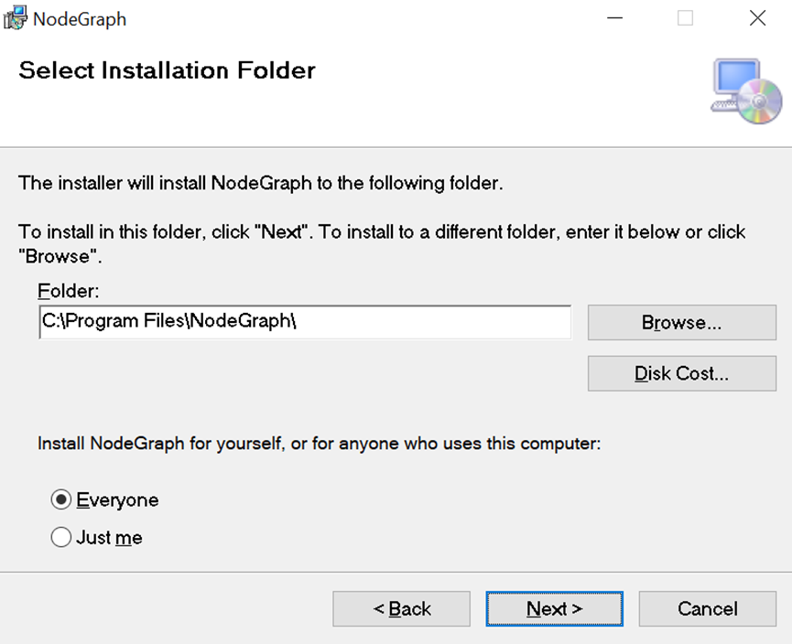Minimize the NodeGraph installer window
792x644 pixels.
pyautogui.click(x=612, y=18)
